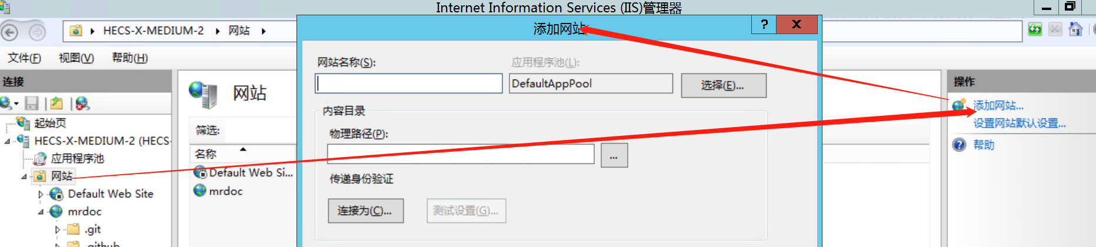Viewport: 1096px width, 247px height.
Task: Click the folder icon in the address bar
Action: click(x=76, y=31)
